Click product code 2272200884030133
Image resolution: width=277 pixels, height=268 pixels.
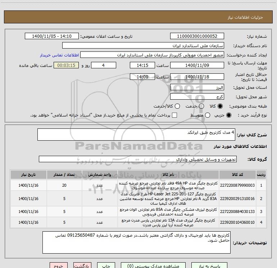coord(237,212)
